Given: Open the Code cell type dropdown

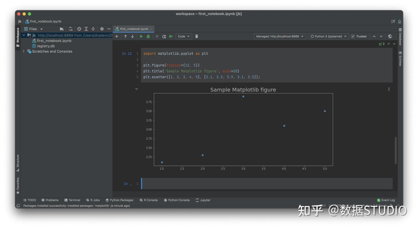Looking at the screenshot, I should (183, 36).
